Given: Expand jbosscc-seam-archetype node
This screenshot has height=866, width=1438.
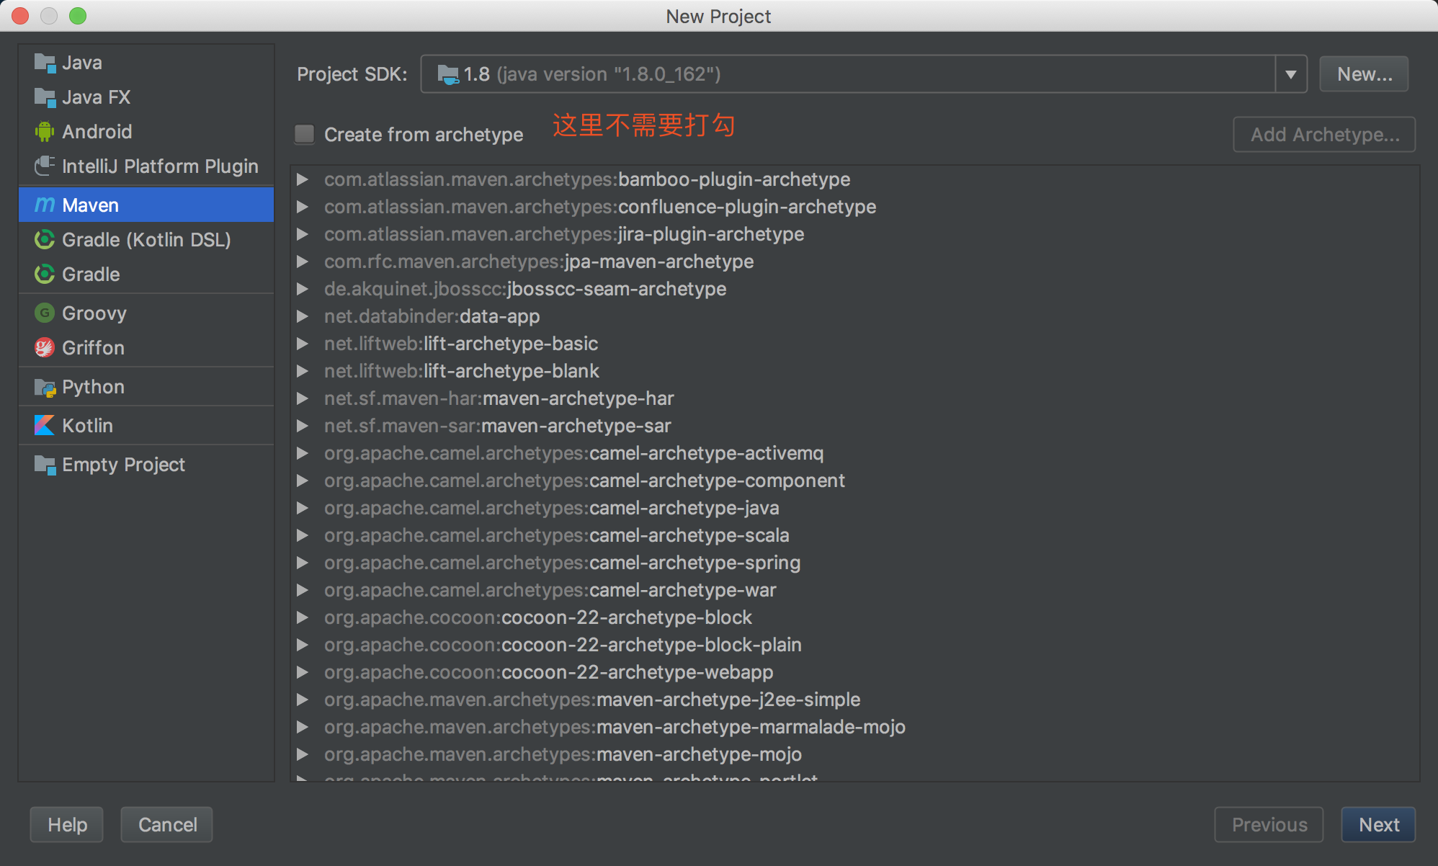Looking at the screenshot, I should (303, 289).
